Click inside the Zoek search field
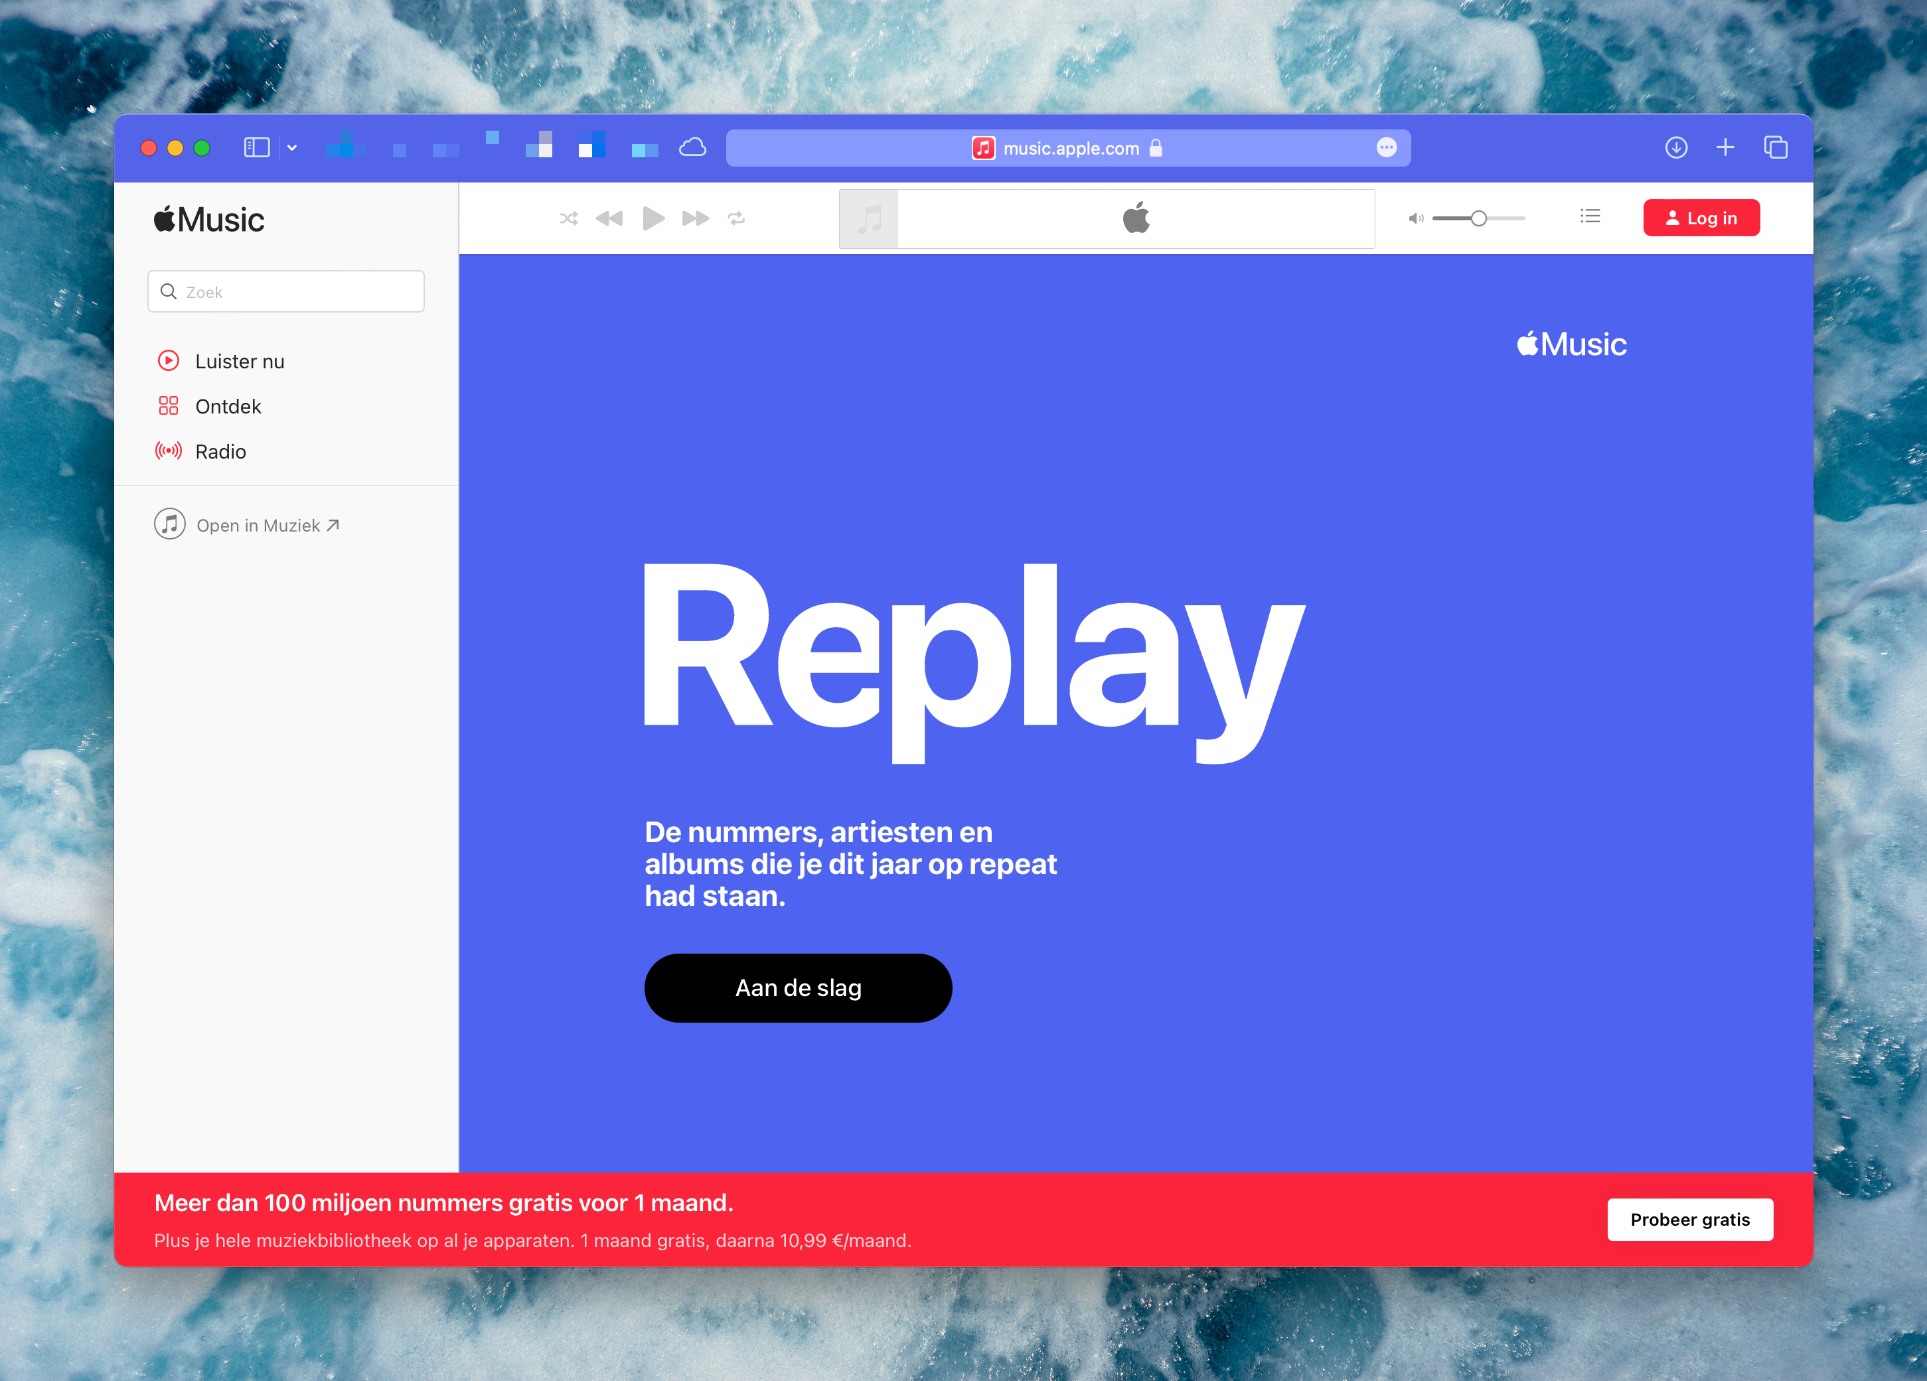 pos(285,291)
